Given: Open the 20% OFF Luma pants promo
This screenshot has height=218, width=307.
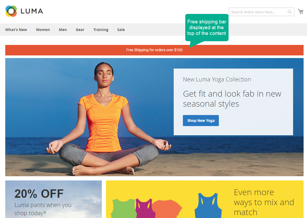Looking at the screenshot, I should (x=54, y=199).
